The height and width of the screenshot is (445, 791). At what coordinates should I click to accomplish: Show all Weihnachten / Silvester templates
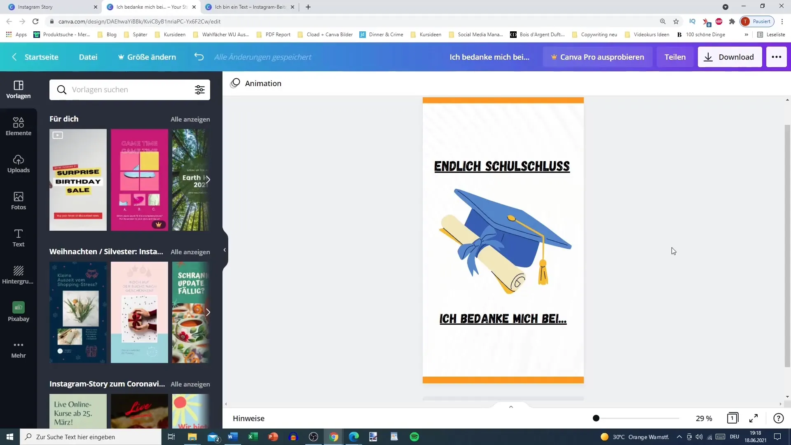tap(190, 252)
